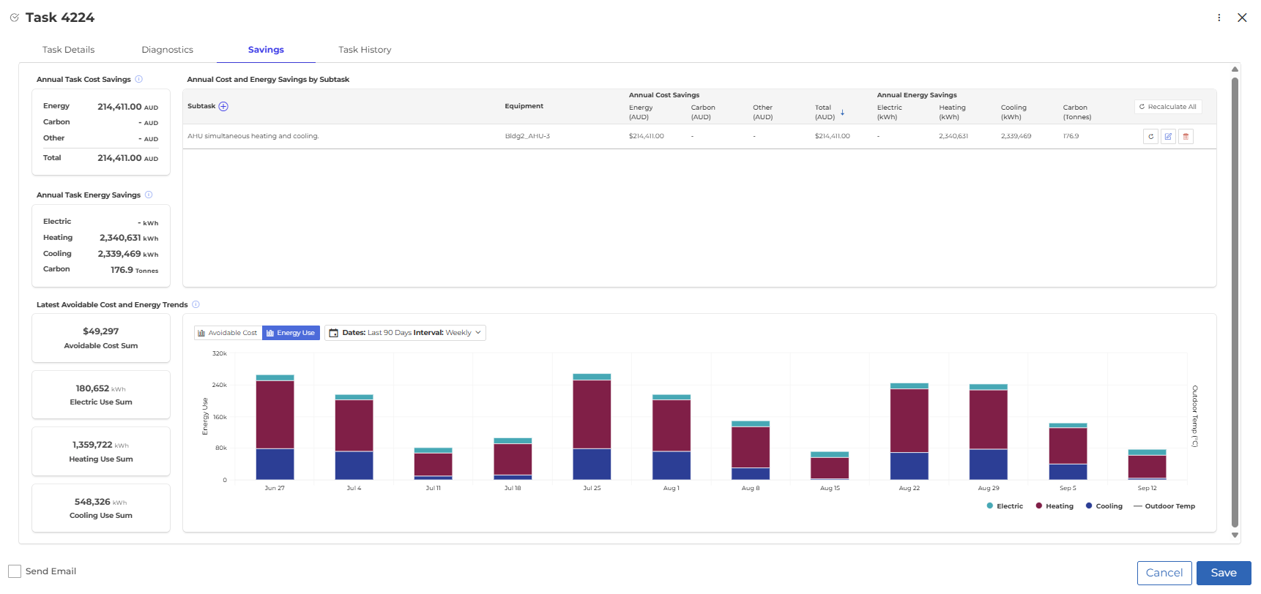The image size is (1261, 594).
Task: Click the 2,340,631 heating kWh table cell
Action: [953, 137]
